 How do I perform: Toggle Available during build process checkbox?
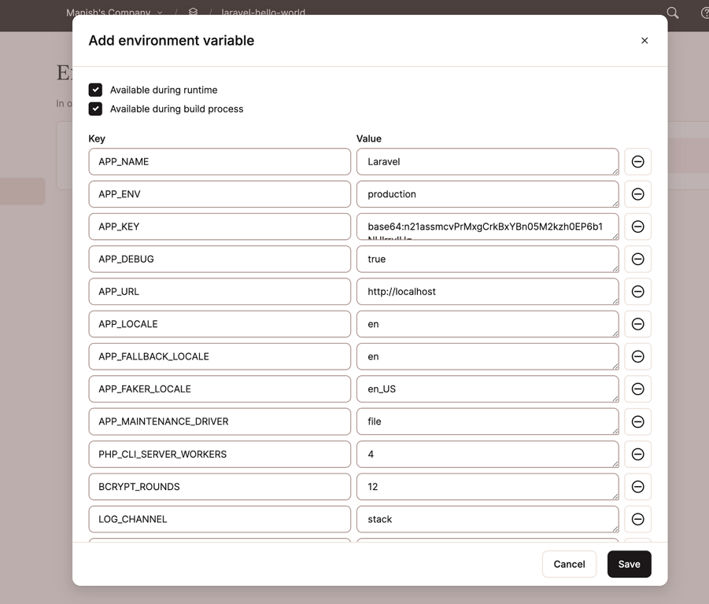tap(95, 109)
